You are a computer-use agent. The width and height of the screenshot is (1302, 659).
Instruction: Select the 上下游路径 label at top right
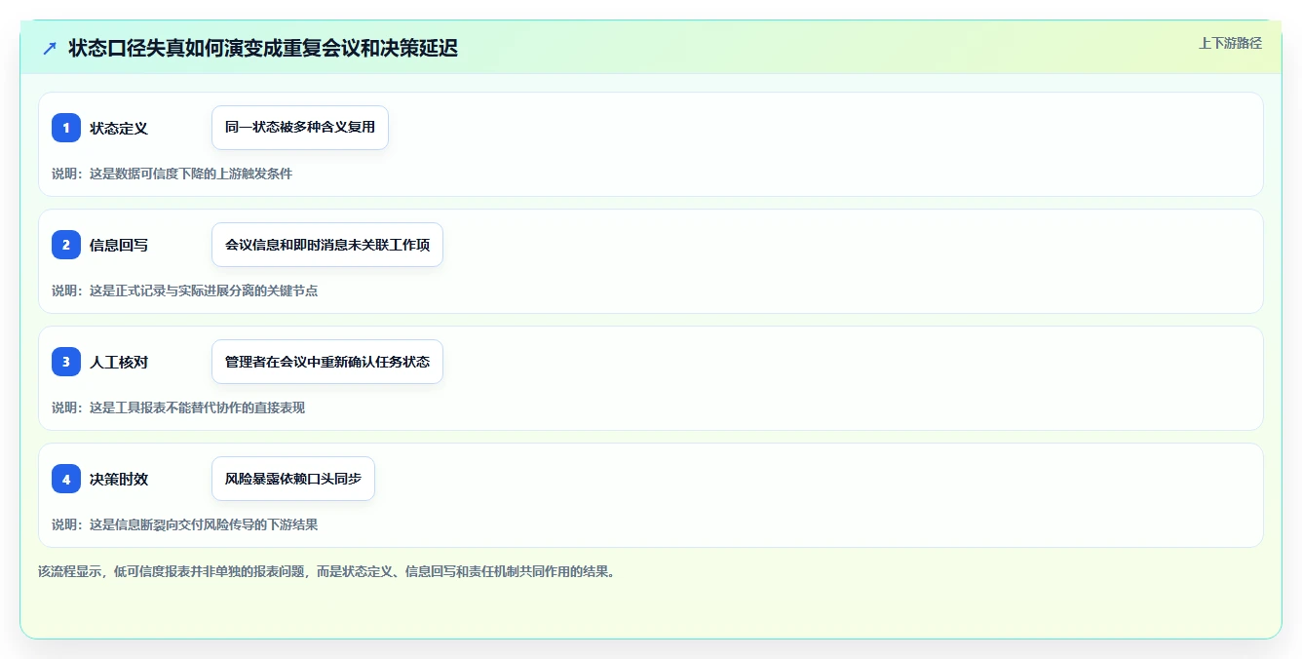pyautogui.click(x=1230, y=43)
